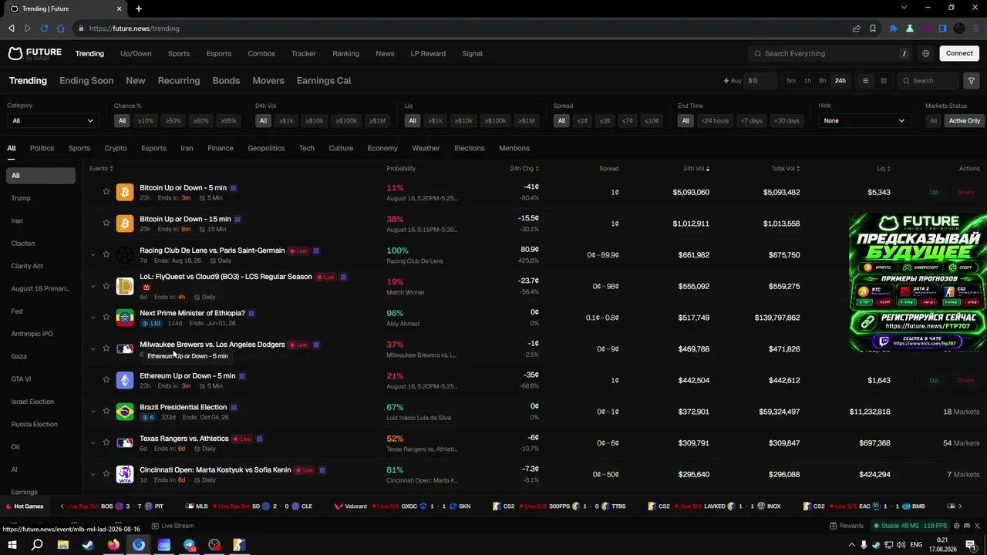Viewport: 987px width, 555px height.
Task: Select Anthropic IPO in the left sidebar
Action: pos(32,334)
